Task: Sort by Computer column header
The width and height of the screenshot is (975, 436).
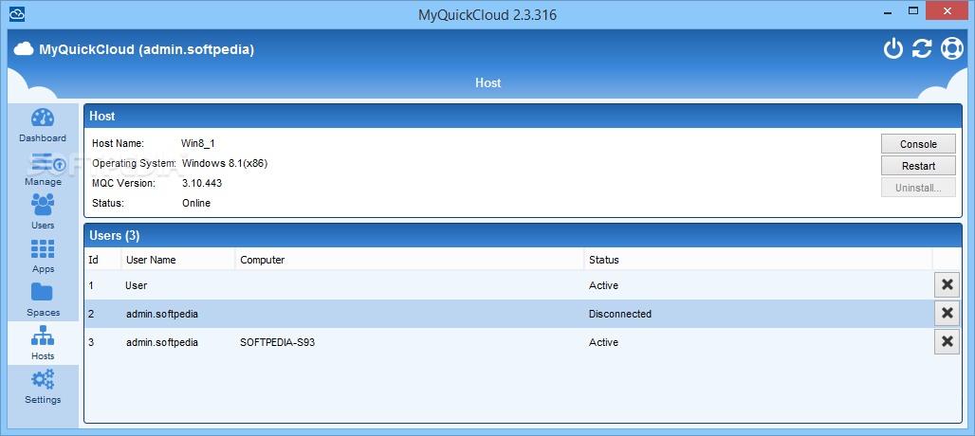Action: tap(410, 260)
